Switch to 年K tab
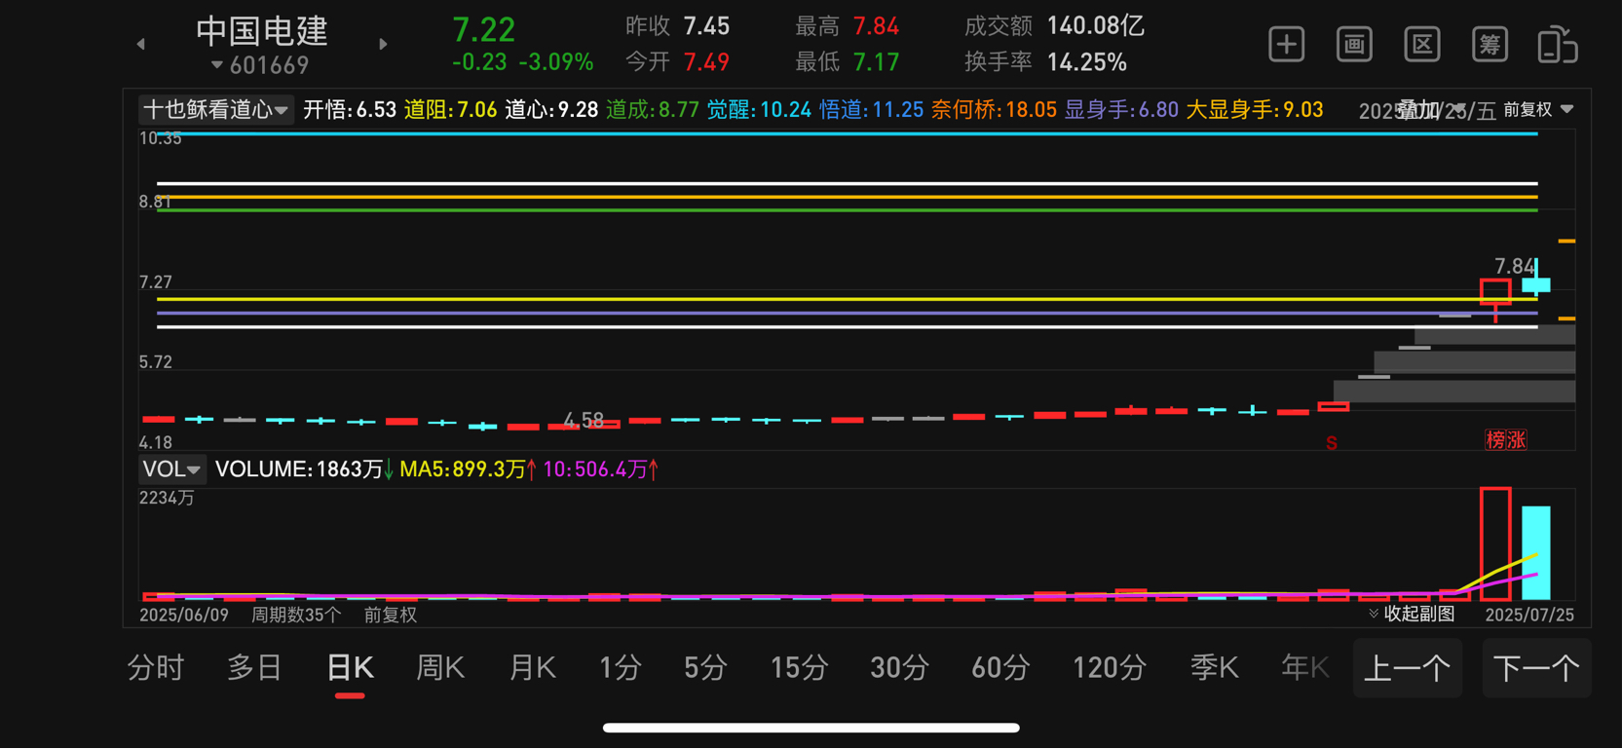Viewport: 1622px width, 749px height. 1305,668
